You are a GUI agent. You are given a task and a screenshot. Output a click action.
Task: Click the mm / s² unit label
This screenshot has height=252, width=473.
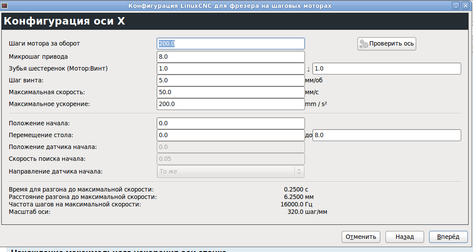tap(316, 104)
